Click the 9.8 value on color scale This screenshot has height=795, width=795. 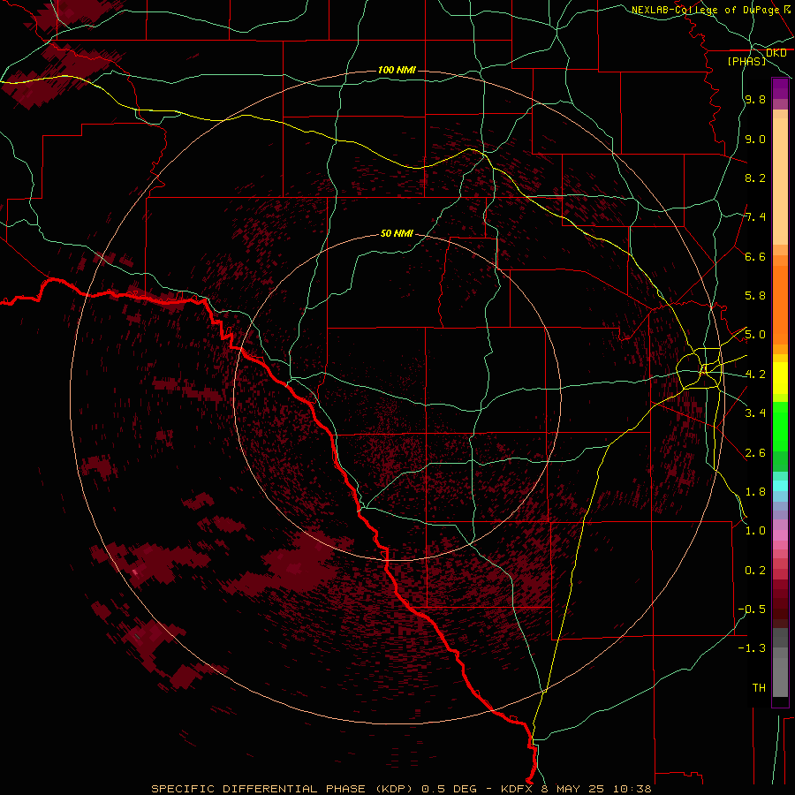coord(755,100)
